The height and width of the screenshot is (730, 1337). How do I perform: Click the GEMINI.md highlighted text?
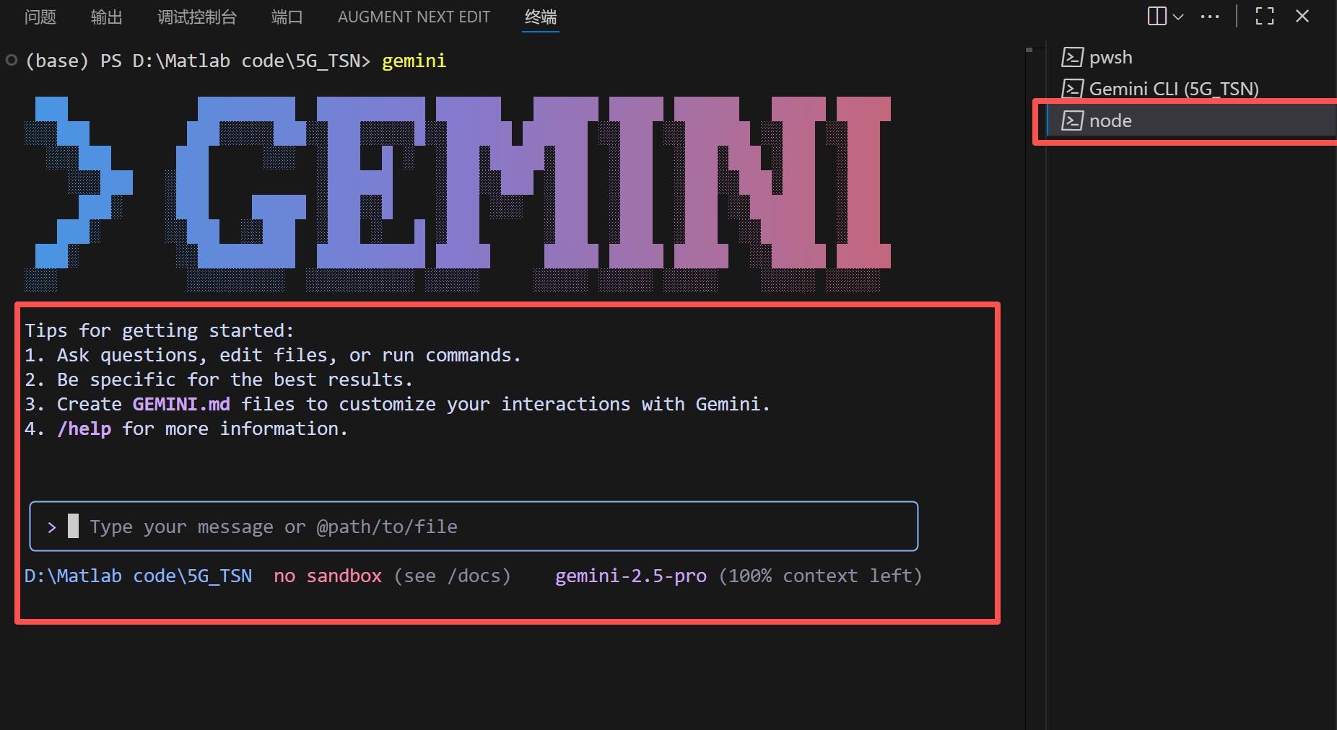[x=181, y=404]
